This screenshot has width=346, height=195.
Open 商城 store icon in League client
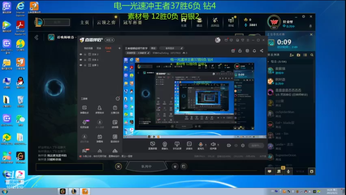click(x=231, y=23)
